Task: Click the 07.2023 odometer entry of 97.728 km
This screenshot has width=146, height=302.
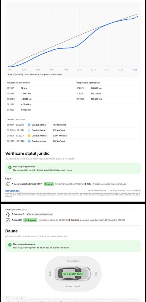Action: 38,110
